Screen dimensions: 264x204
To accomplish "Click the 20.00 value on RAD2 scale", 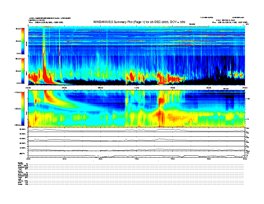I will click(18, 41).
